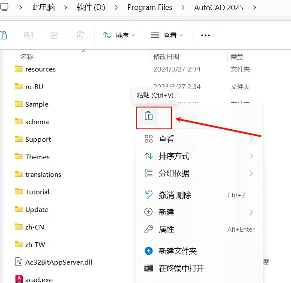The height and width of the screenshot is (283, 291).
Task: Click the Themes folder icon
Action: click(x=19, y=156)
